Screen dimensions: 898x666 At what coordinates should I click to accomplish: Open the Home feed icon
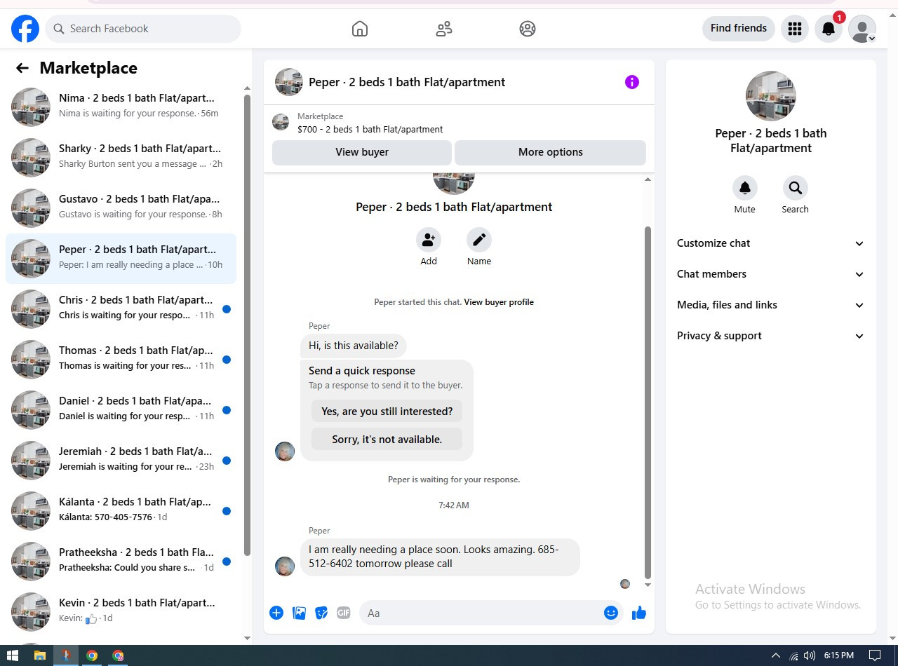[360, 29]
